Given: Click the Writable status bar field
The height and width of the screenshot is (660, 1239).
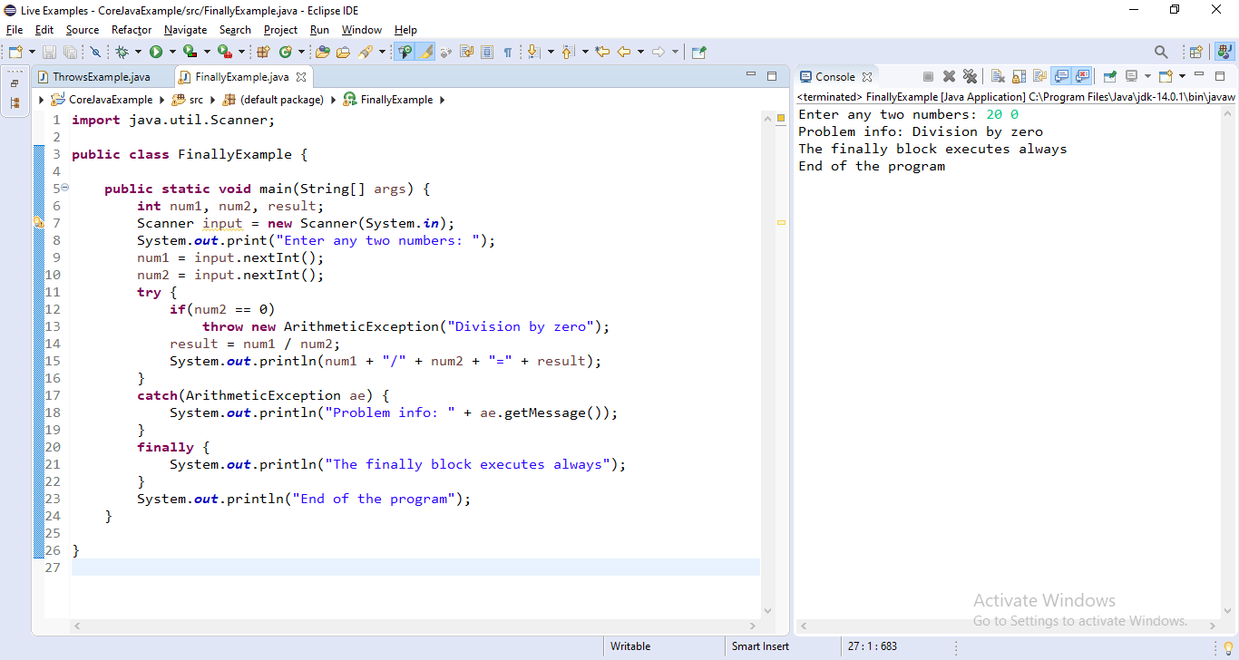Looking at the screenshot, I should (x=630, y=646).
